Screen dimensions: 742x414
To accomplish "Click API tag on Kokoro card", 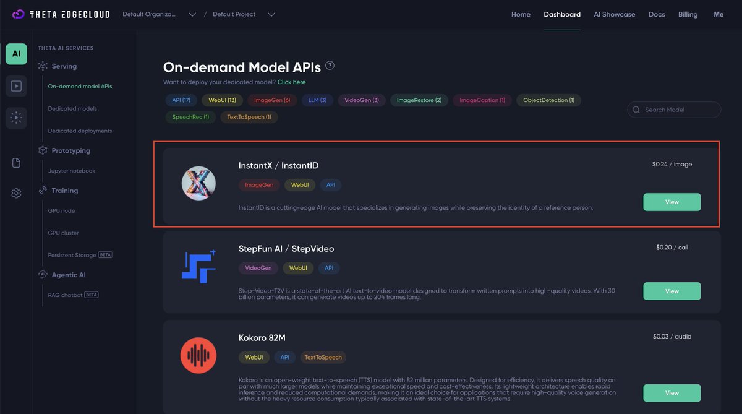I will 285,358.
